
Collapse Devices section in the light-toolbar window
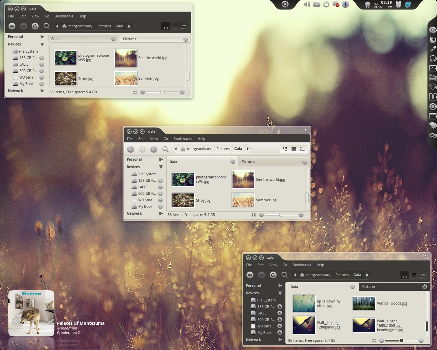[161, 167]
